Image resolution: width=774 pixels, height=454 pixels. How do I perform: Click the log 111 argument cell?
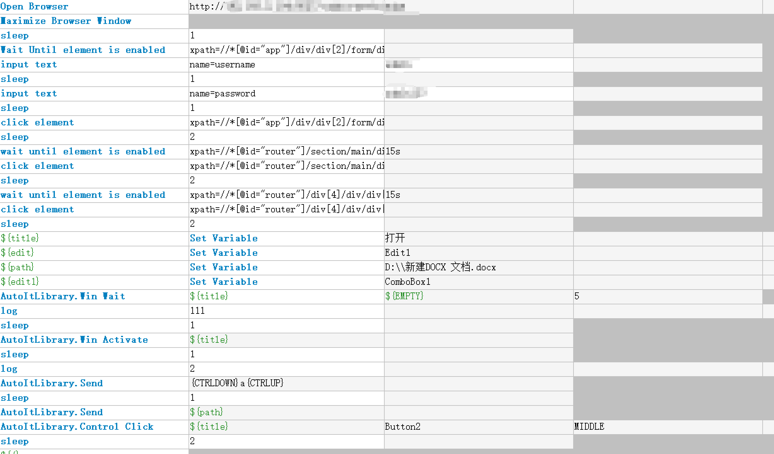[197, 311]
